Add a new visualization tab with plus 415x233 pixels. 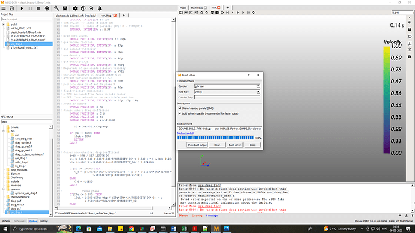click(227, 8)
